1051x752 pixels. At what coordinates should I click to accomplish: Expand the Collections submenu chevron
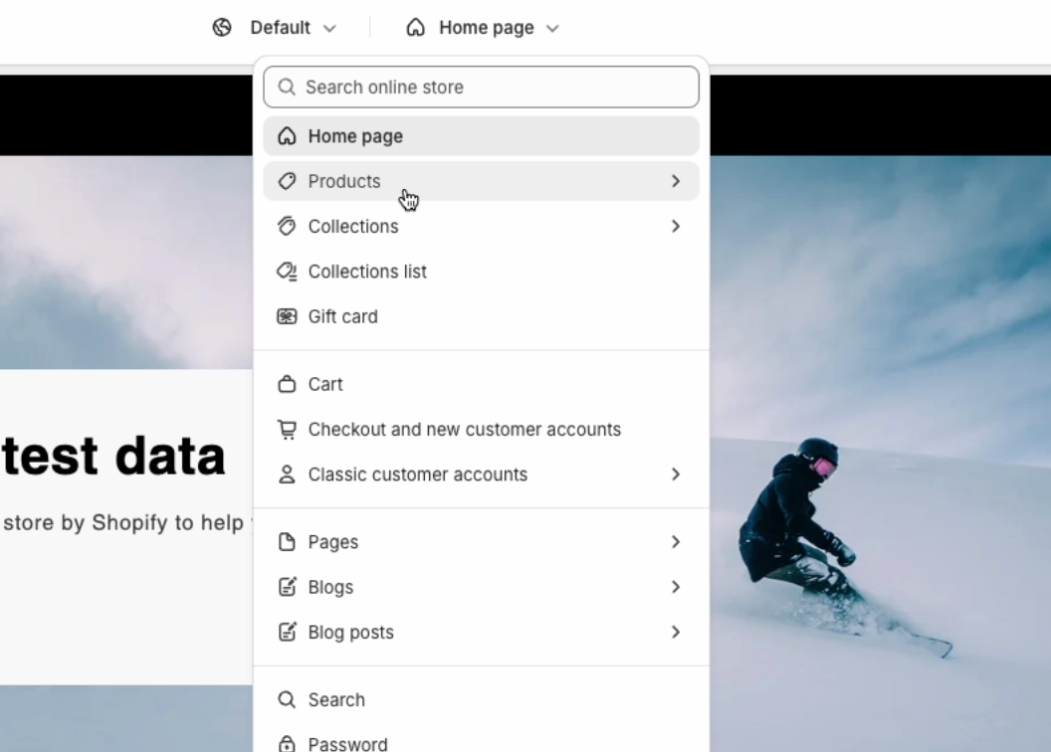[676, 227]
